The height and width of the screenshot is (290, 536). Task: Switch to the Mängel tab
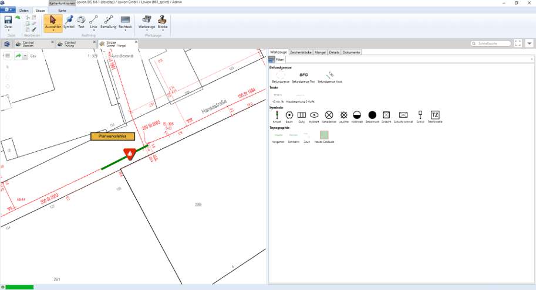tap(321, 52)
